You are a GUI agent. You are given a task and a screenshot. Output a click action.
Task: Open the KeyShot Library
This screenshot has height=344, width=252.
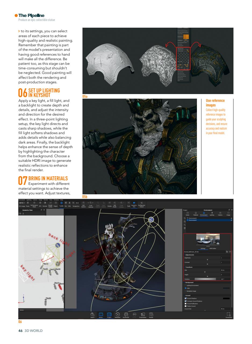[x=101, y=314]
